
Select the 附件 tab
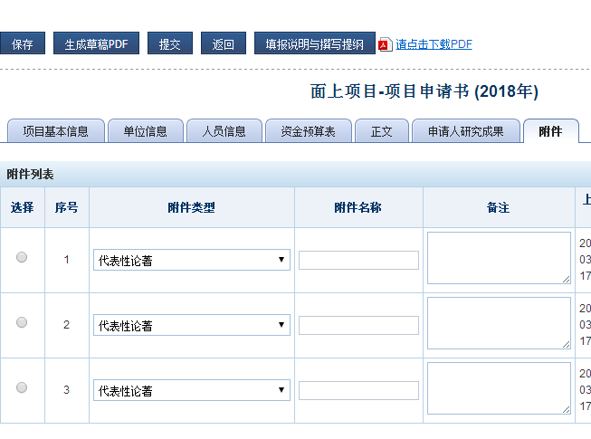pyautogui.click(x=550, y=131)
